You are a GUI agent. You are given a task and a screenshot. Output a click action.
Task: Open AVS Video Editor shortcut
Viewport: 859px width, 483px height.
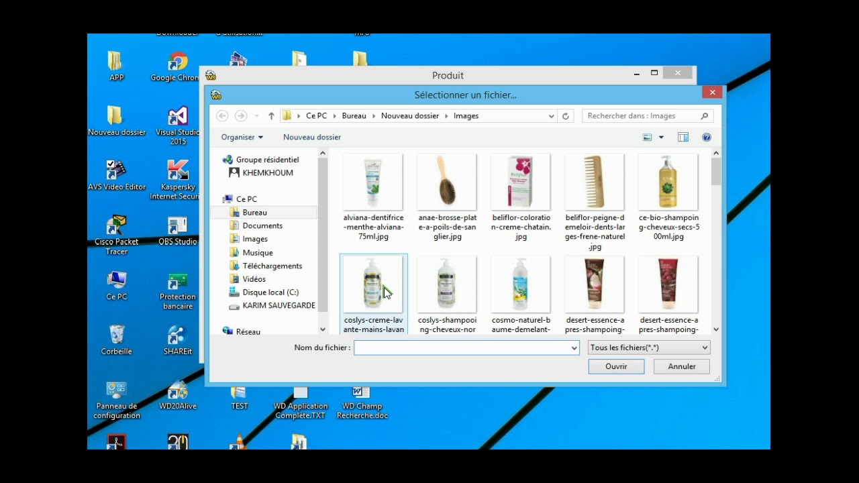[x=116, y=175]
